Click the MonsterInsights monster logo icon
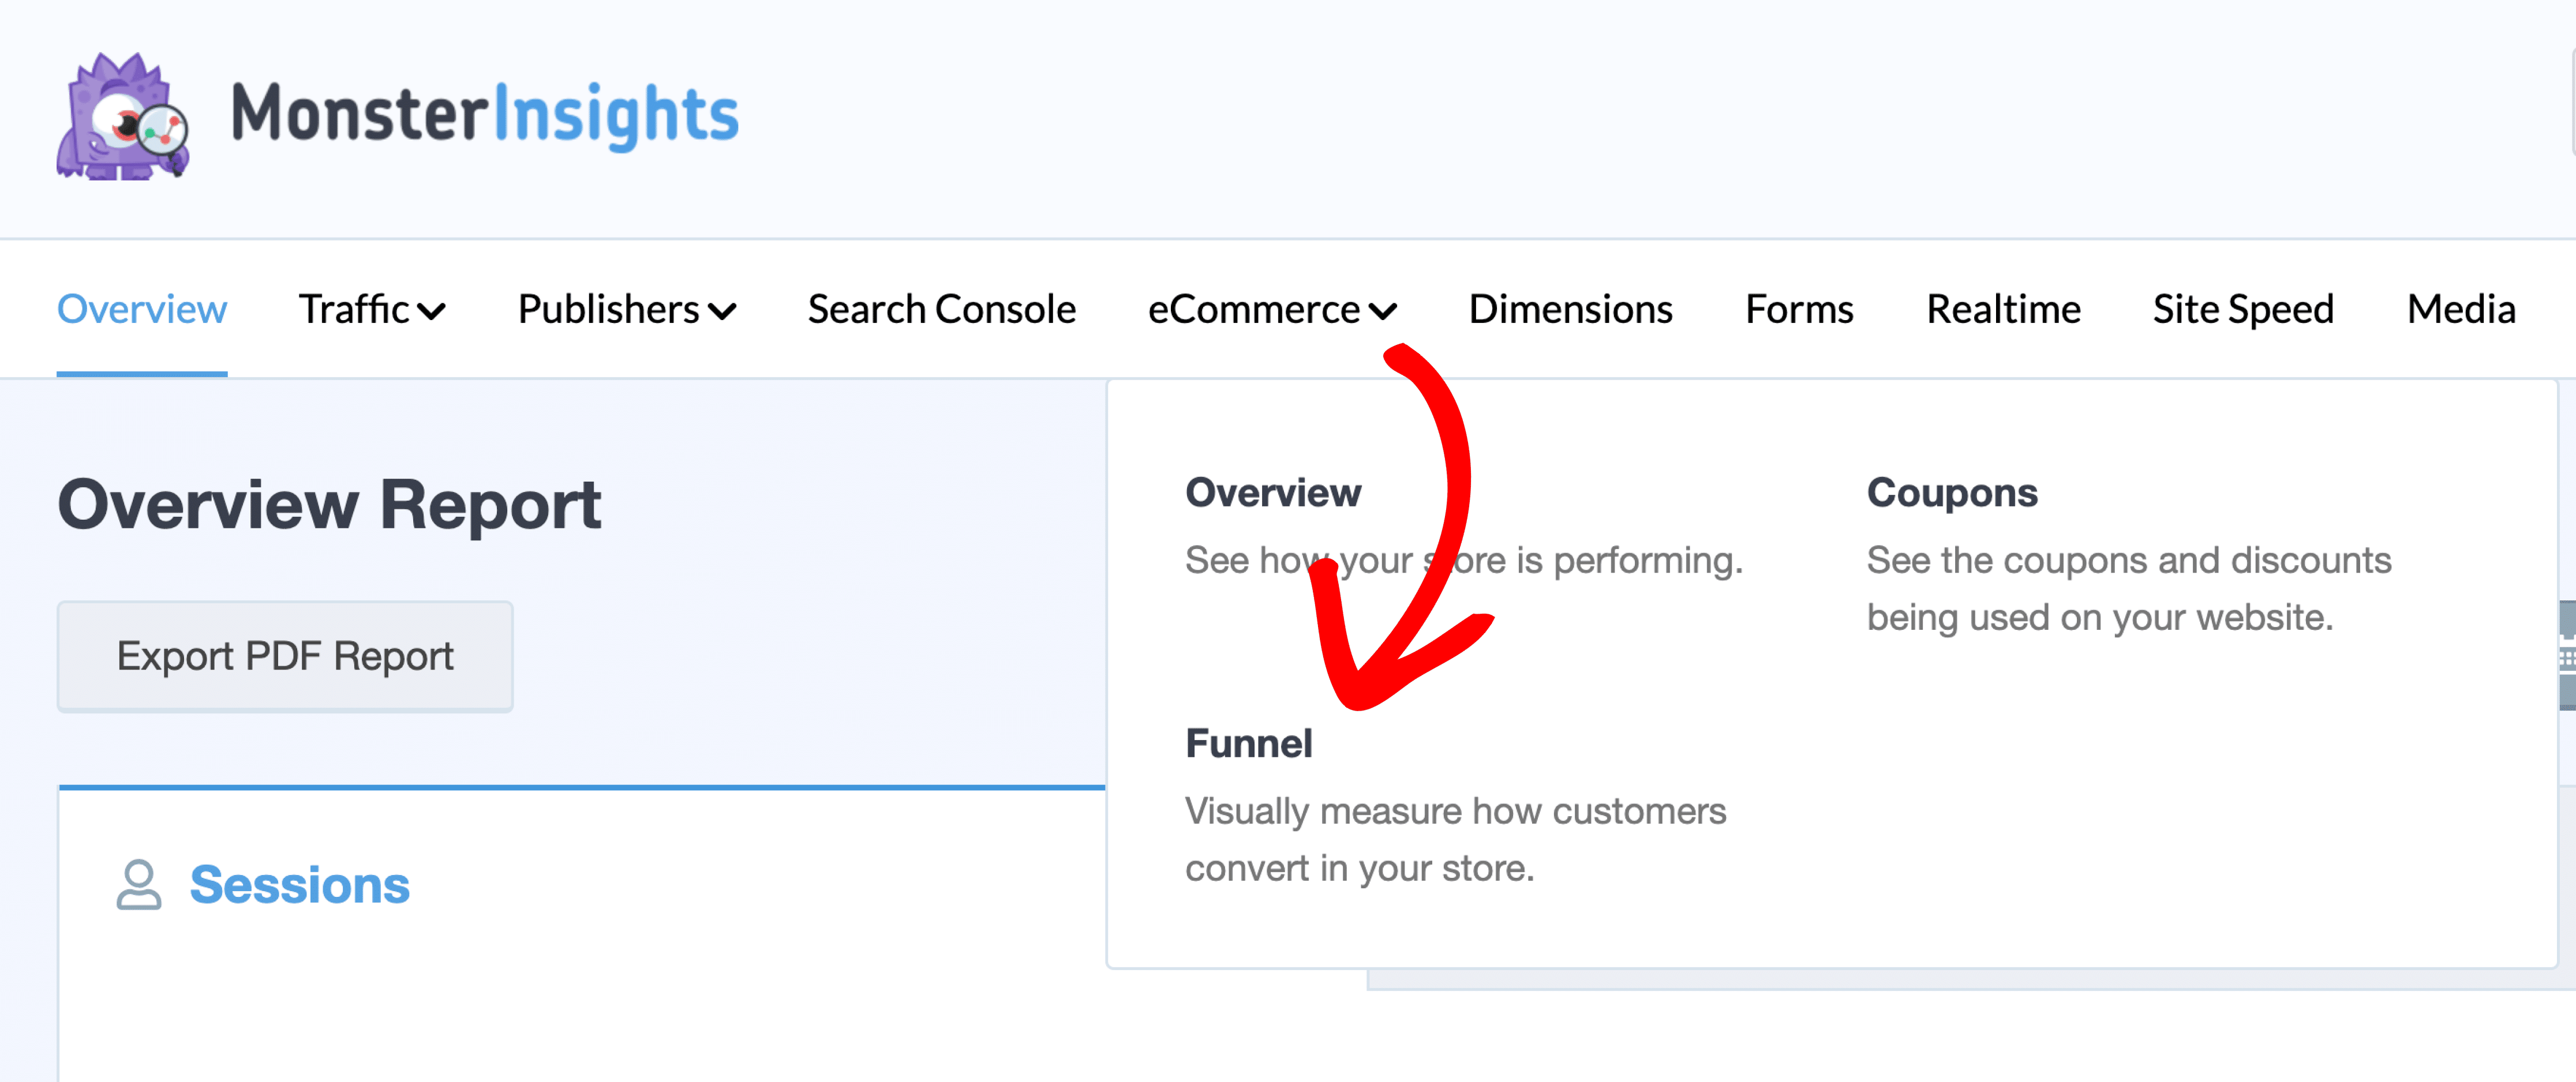 (x=122, y=117)
